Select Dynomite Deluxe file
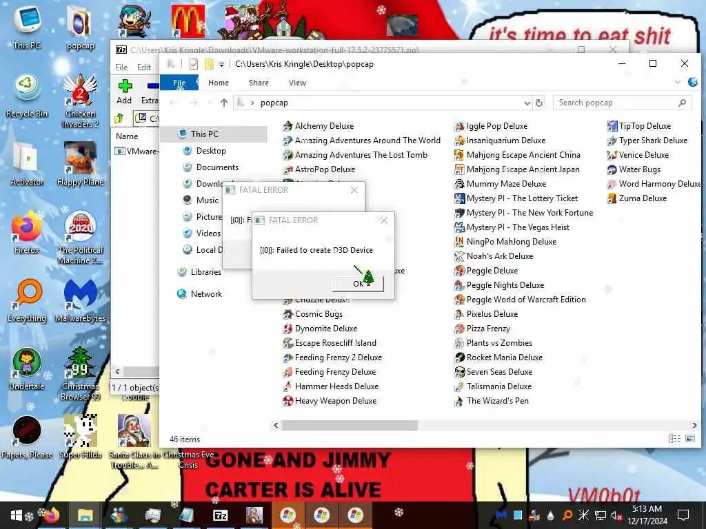Viewport: 706px width, 529px height. pos(320,329)
